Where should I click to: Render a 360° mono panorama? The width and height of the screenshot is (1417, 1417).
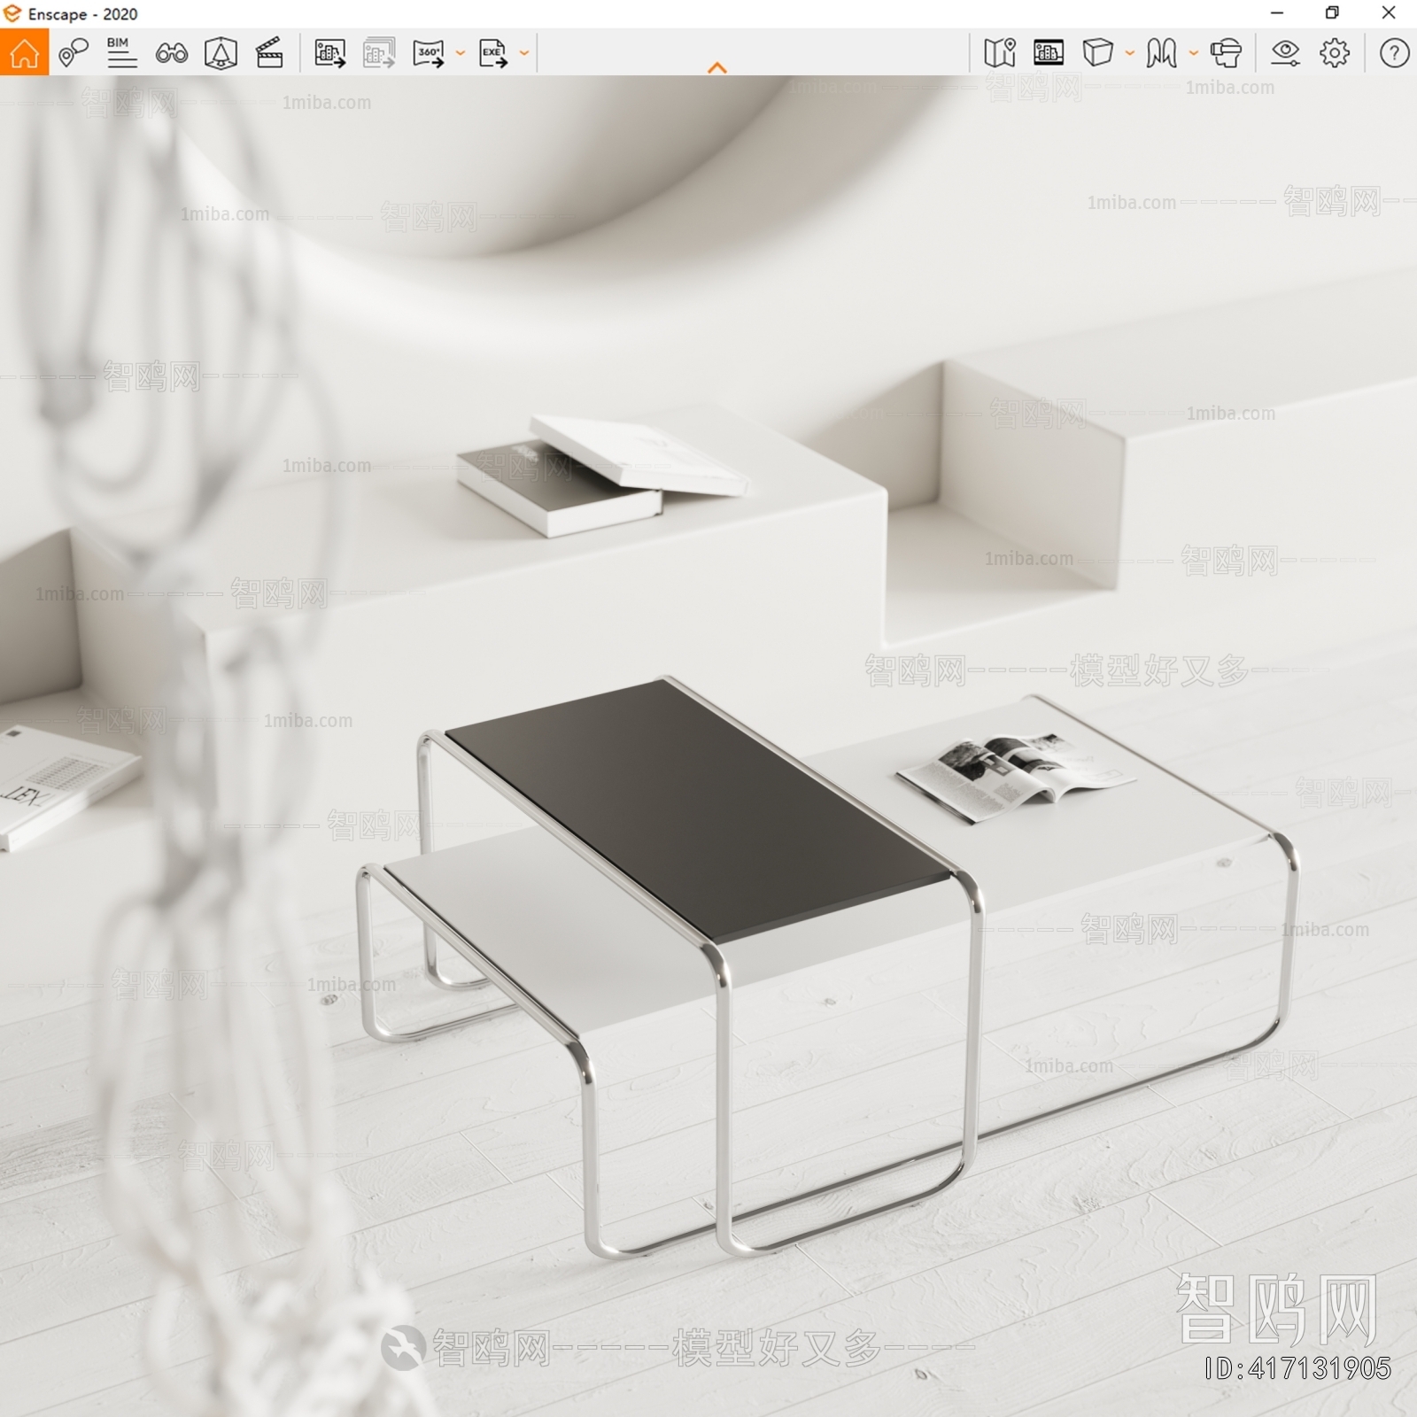pyautogui.click(x=429, y=53)
